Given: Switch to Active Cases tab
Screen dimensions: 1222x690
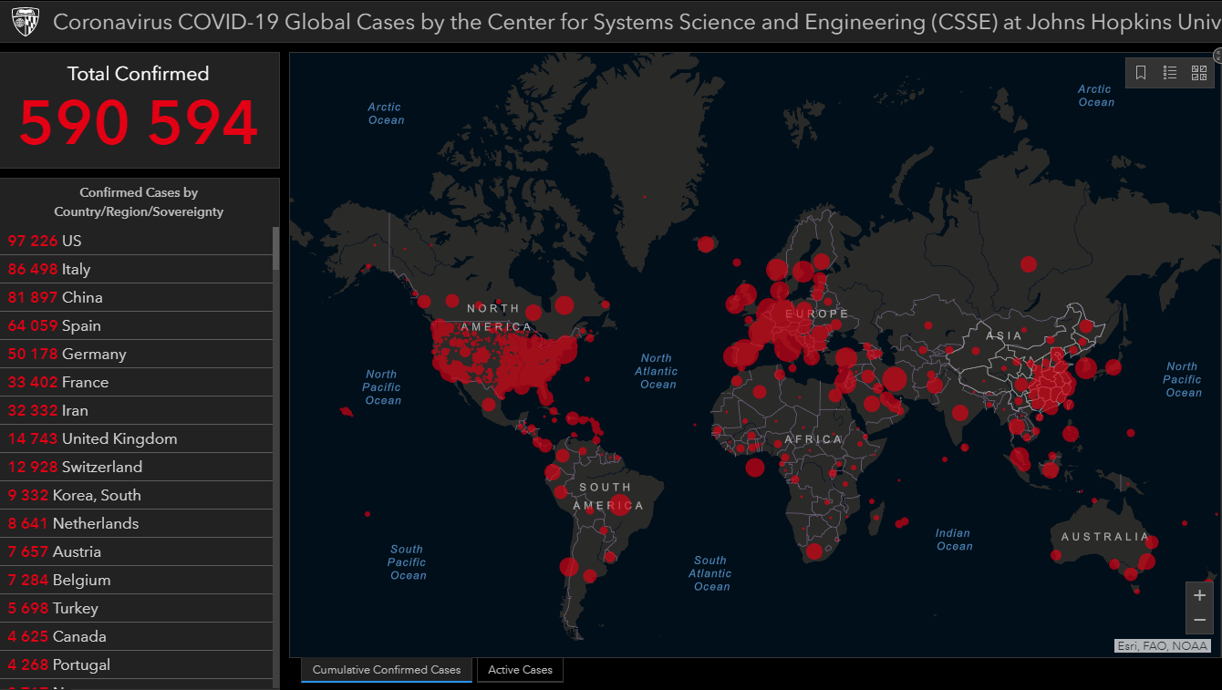Looking at the screenshot, I should pyautogui.click(x=520, y=670).
